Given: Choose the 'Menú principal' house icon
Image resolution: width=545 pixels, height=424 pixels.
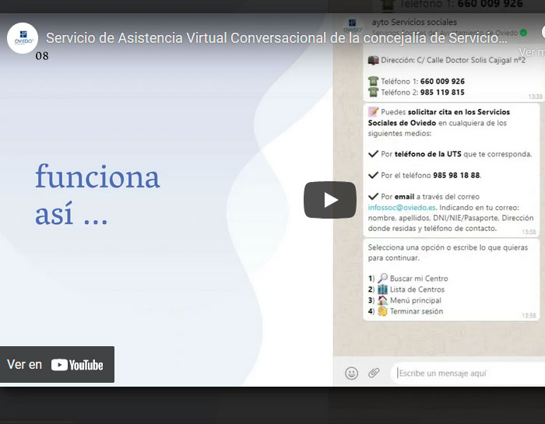Looking at the screenshot, I should click(382, 300).
